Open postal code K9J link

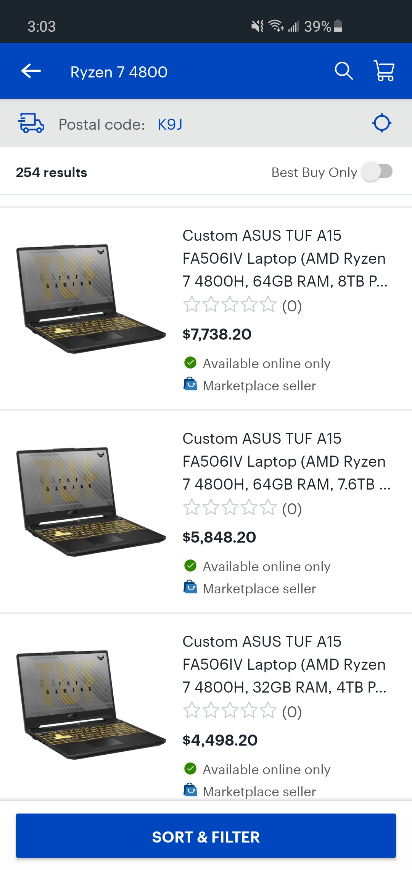[x=169, y=124]
